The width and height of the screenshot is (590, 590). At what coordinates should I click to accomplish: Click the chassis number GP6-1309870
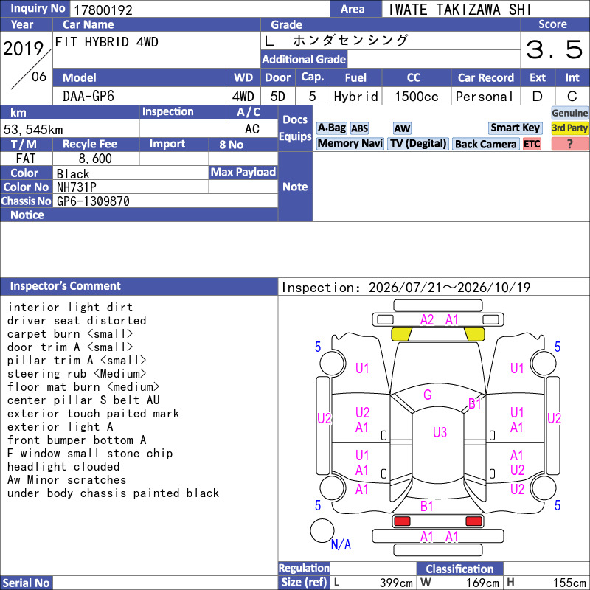[x=93, y=201]
